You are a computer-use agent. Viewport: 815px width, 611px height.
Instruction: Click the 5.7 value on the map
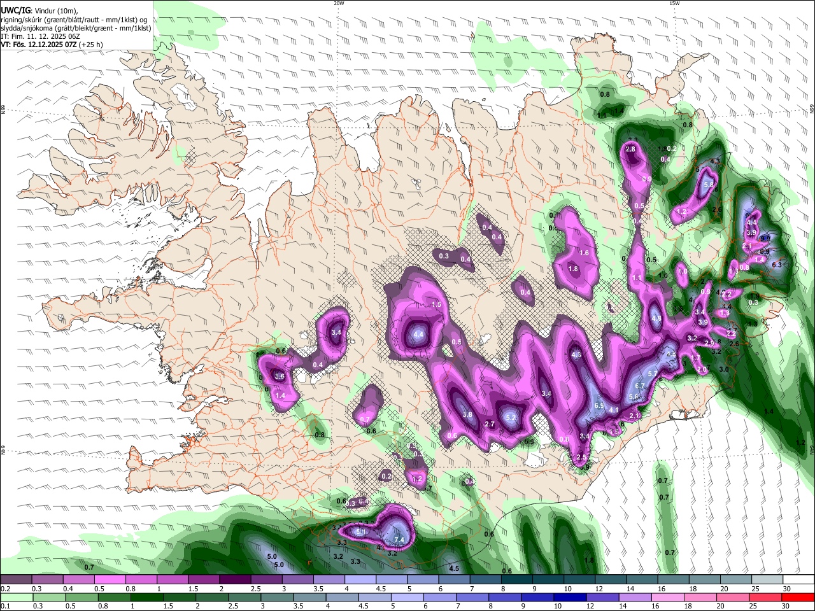[652, 374]
